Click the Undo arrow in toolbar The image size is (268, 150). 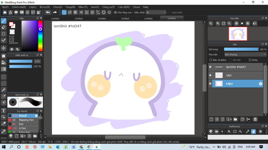click(48, 12)
